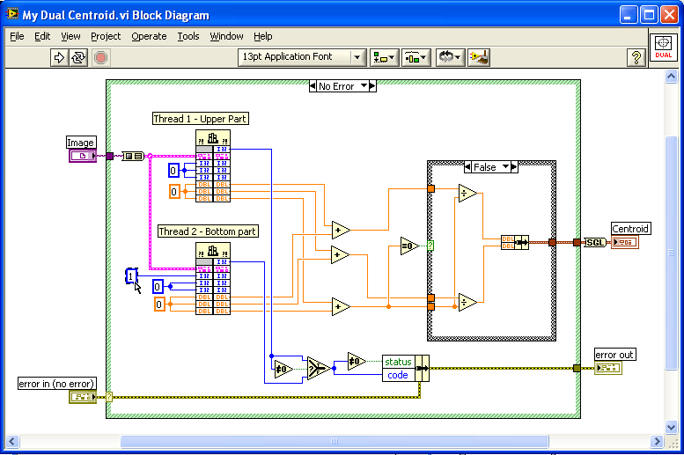Screen dimensions: 684x455
Task: Open the Distribute Objects tool
Action: pyautogui.click(x=416, y=57)
